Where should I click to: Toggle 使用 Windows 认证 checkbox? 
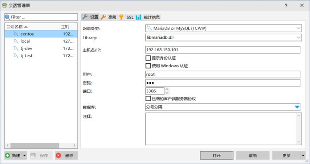pos(148,66)
